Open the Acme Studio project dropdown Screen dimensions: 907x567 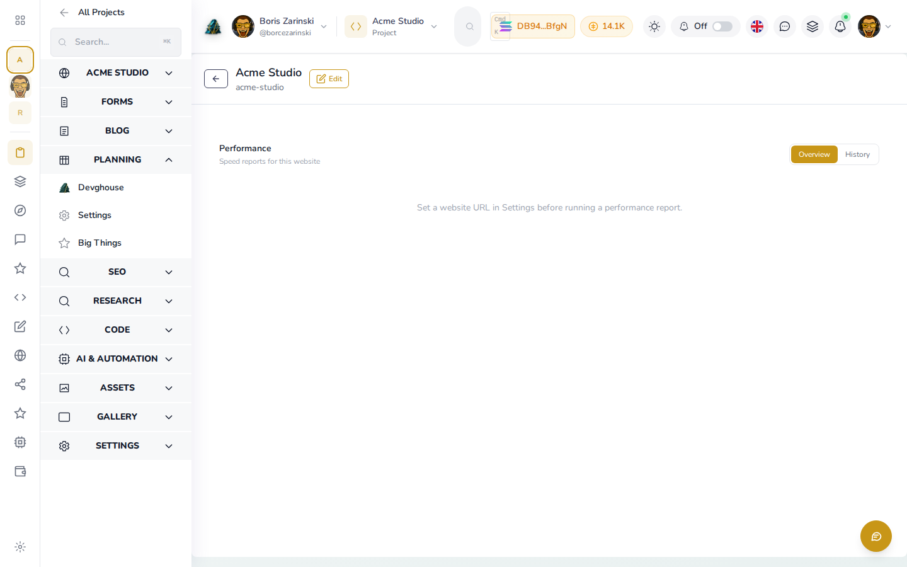tap(392, 26)
